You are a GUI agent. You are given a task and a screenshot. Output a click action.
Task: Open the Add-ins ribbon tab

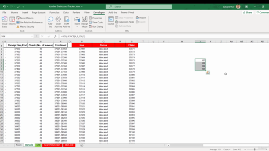click(x=113, y=13)
